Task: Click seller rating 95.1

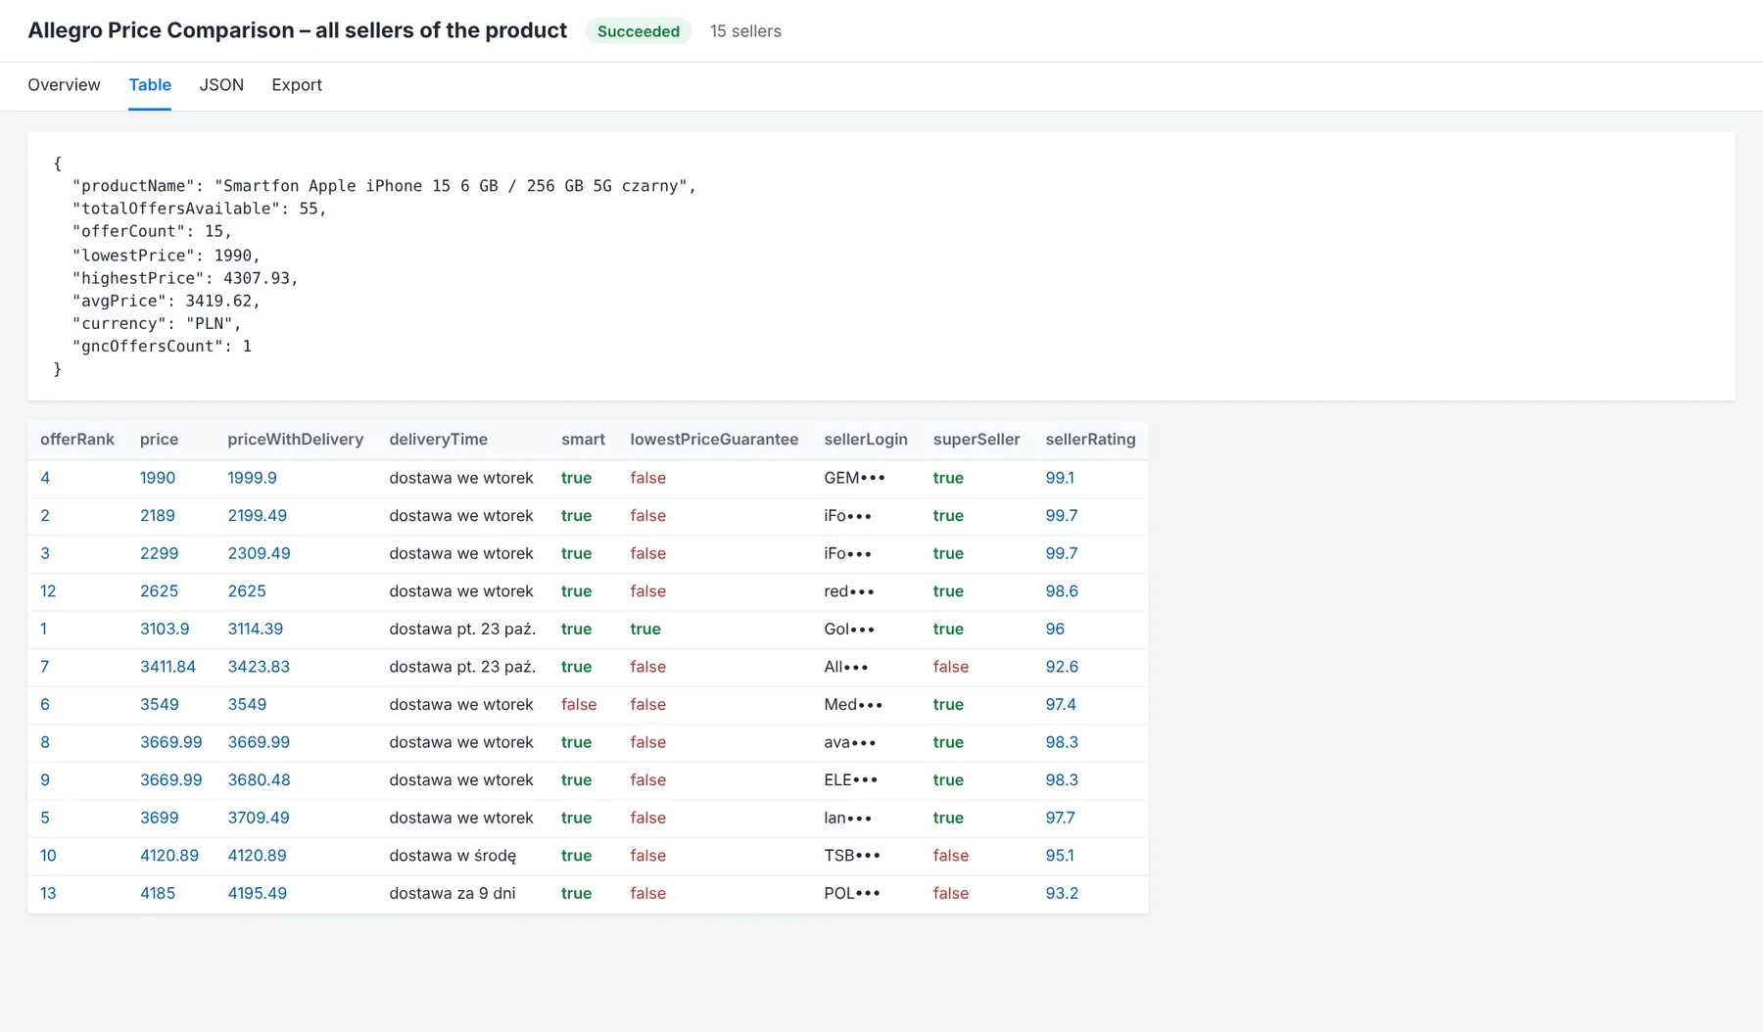Action: tap(1060, 856)
